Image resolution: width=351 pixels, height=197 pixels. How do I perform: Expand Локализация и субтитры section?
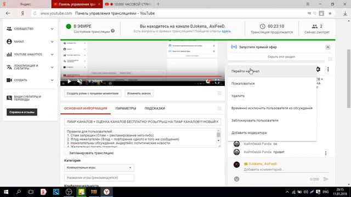point(52,67)
